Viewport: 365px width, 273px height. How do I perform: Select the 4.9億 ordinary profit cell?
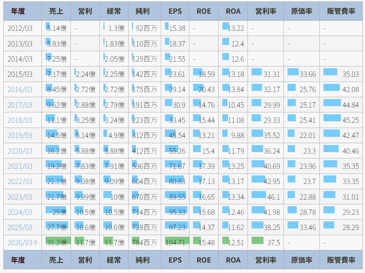click(x=114, y=135)
